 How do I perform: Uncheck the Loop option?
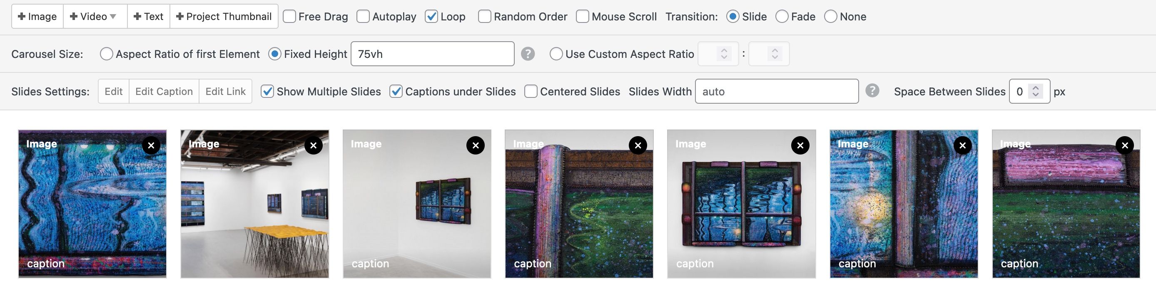click(431, 17)
